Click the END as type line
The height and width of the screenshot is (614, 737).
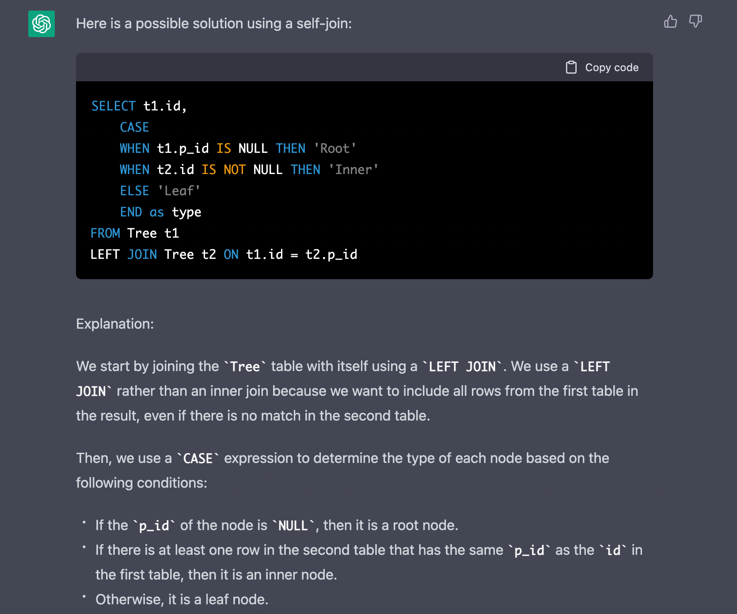(x=160, y=212)
